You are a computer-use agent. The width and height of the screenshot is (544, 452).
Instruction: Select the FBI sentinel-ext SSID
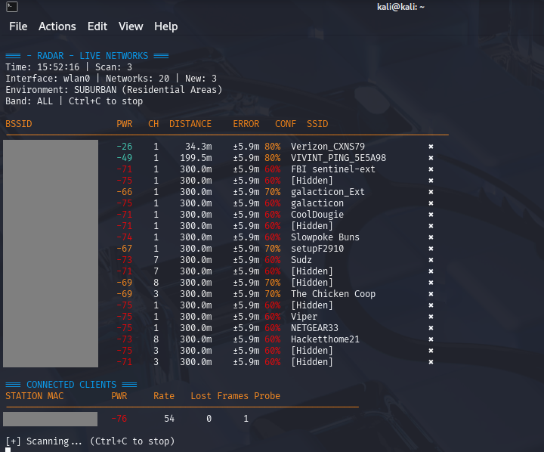coord(332,169)
